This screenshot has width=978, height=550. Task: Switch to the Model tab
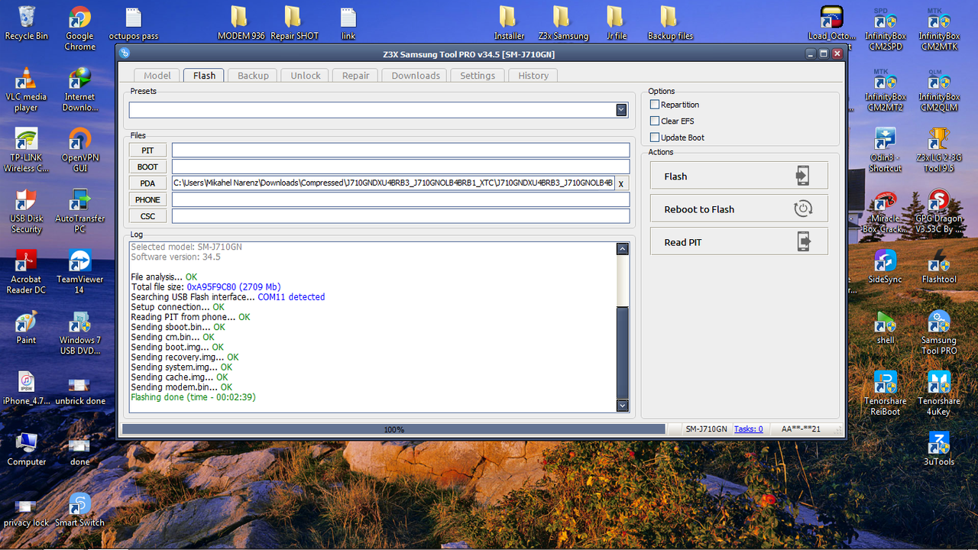(157, 76)
